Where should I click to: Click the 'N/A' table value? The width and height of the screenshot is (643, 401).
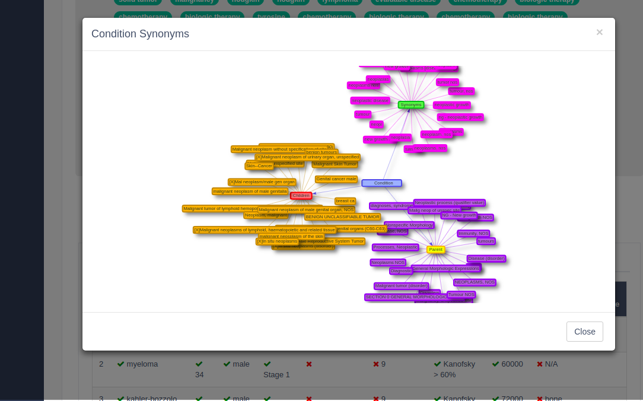coord(551,364)
